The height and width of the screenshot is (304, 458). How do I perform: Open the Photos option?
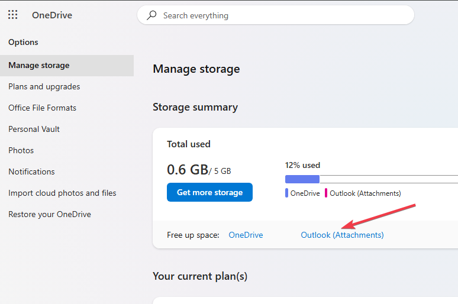[x=21, y=150]
